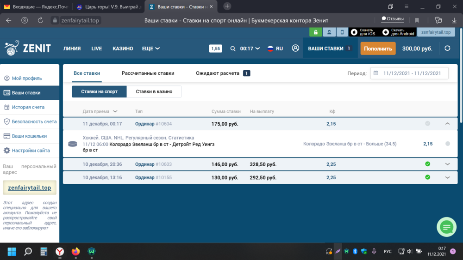Click the person silhouette icon in top strip
463x260 pixels.
click(x=329, y=32)
